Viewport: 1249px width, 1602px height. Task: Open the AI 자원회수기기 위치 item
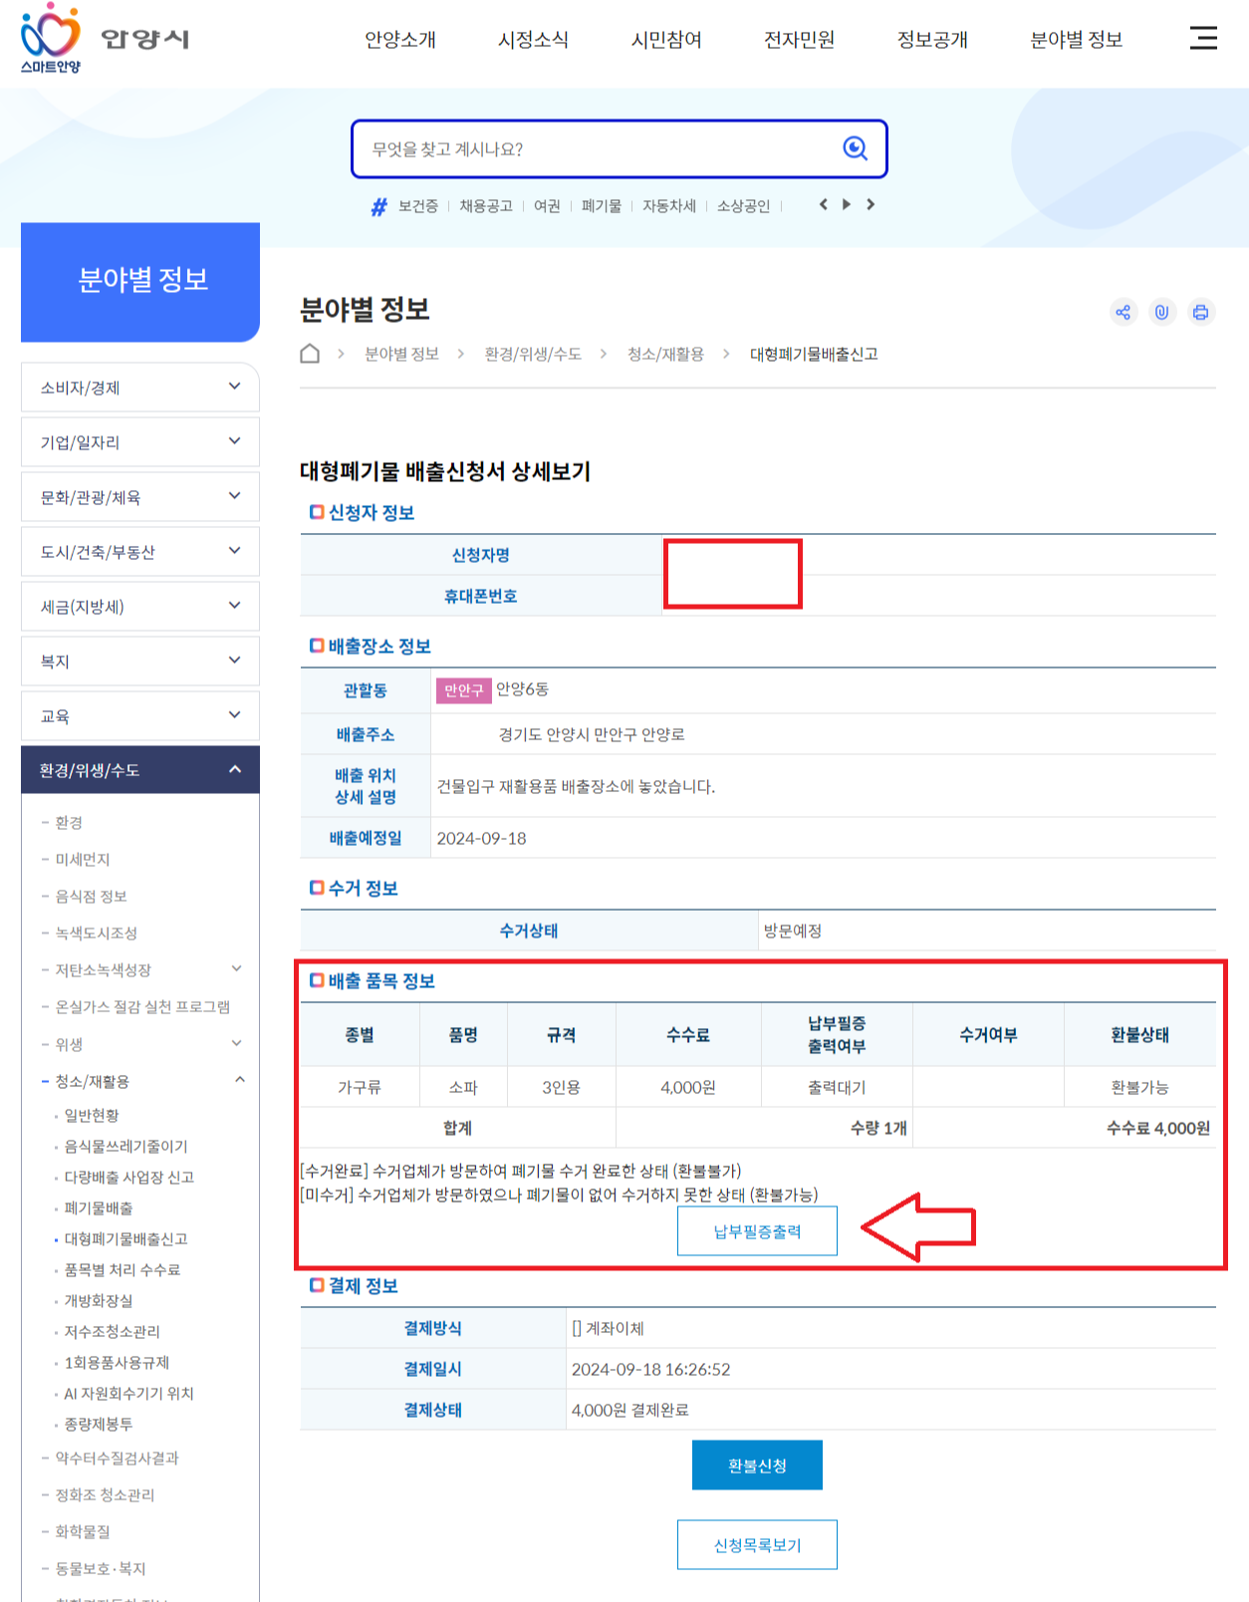click(x=129, y=1394)
